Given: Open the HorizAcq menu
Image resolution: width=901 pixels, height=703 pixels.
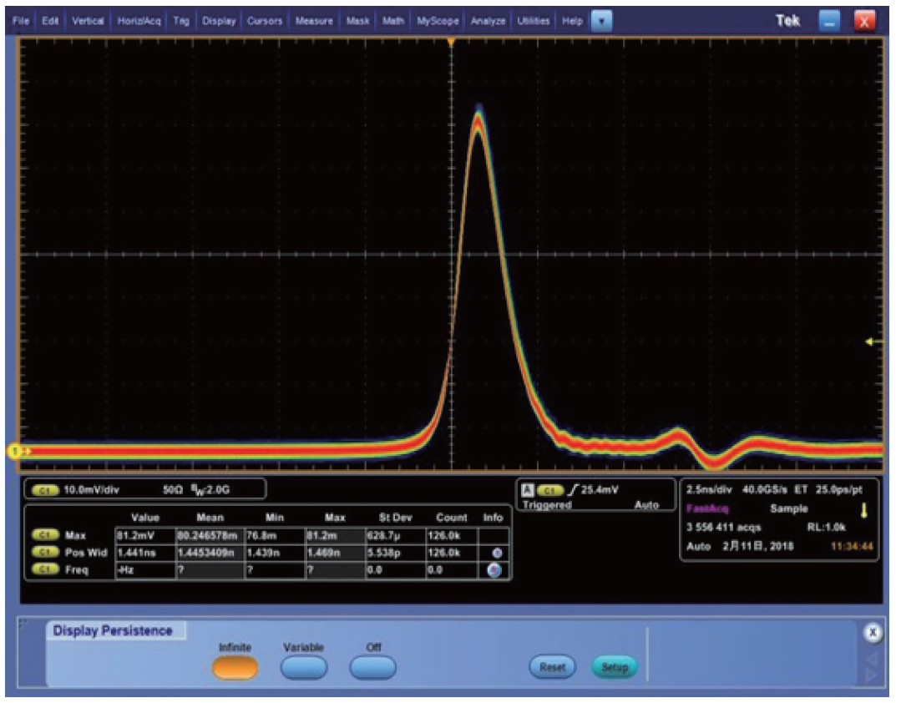Looking at the screenshot, I should [x=138, y=22].
